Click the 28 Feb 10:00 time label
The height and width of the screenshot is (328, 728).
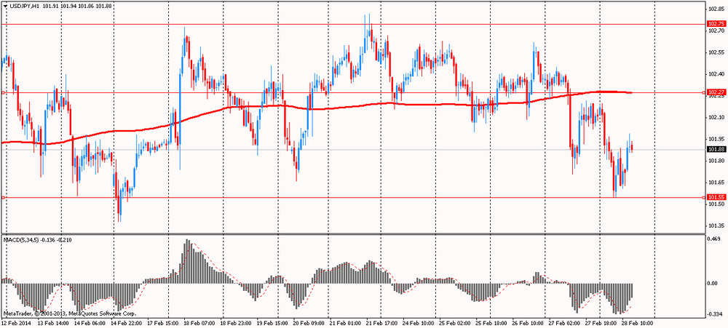coord(637,321)
